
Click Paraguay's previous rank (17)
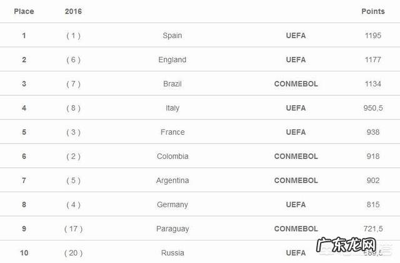tap(73, 229)
